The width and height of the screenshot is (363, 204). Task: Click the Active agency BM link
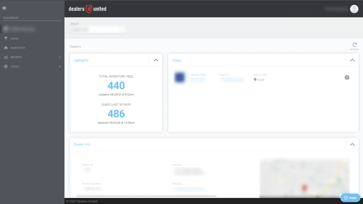tap(261, 79)
